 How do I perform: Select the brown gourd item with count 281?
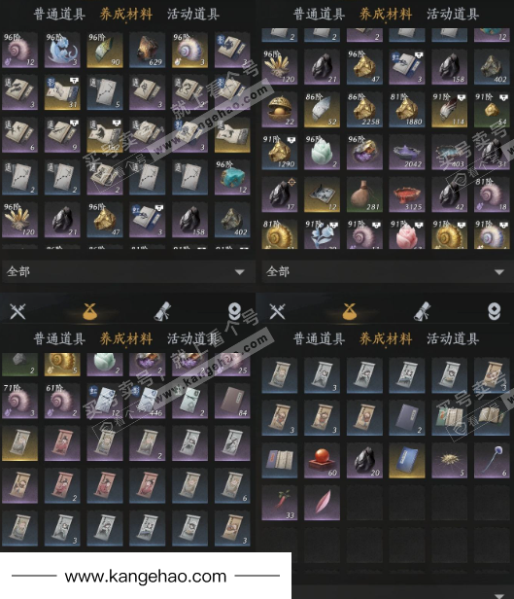(x=364, y=194)
